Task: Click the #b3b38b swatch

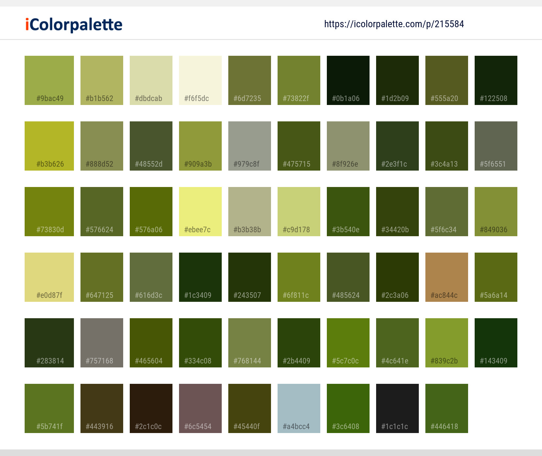Action: pos(250,212)
